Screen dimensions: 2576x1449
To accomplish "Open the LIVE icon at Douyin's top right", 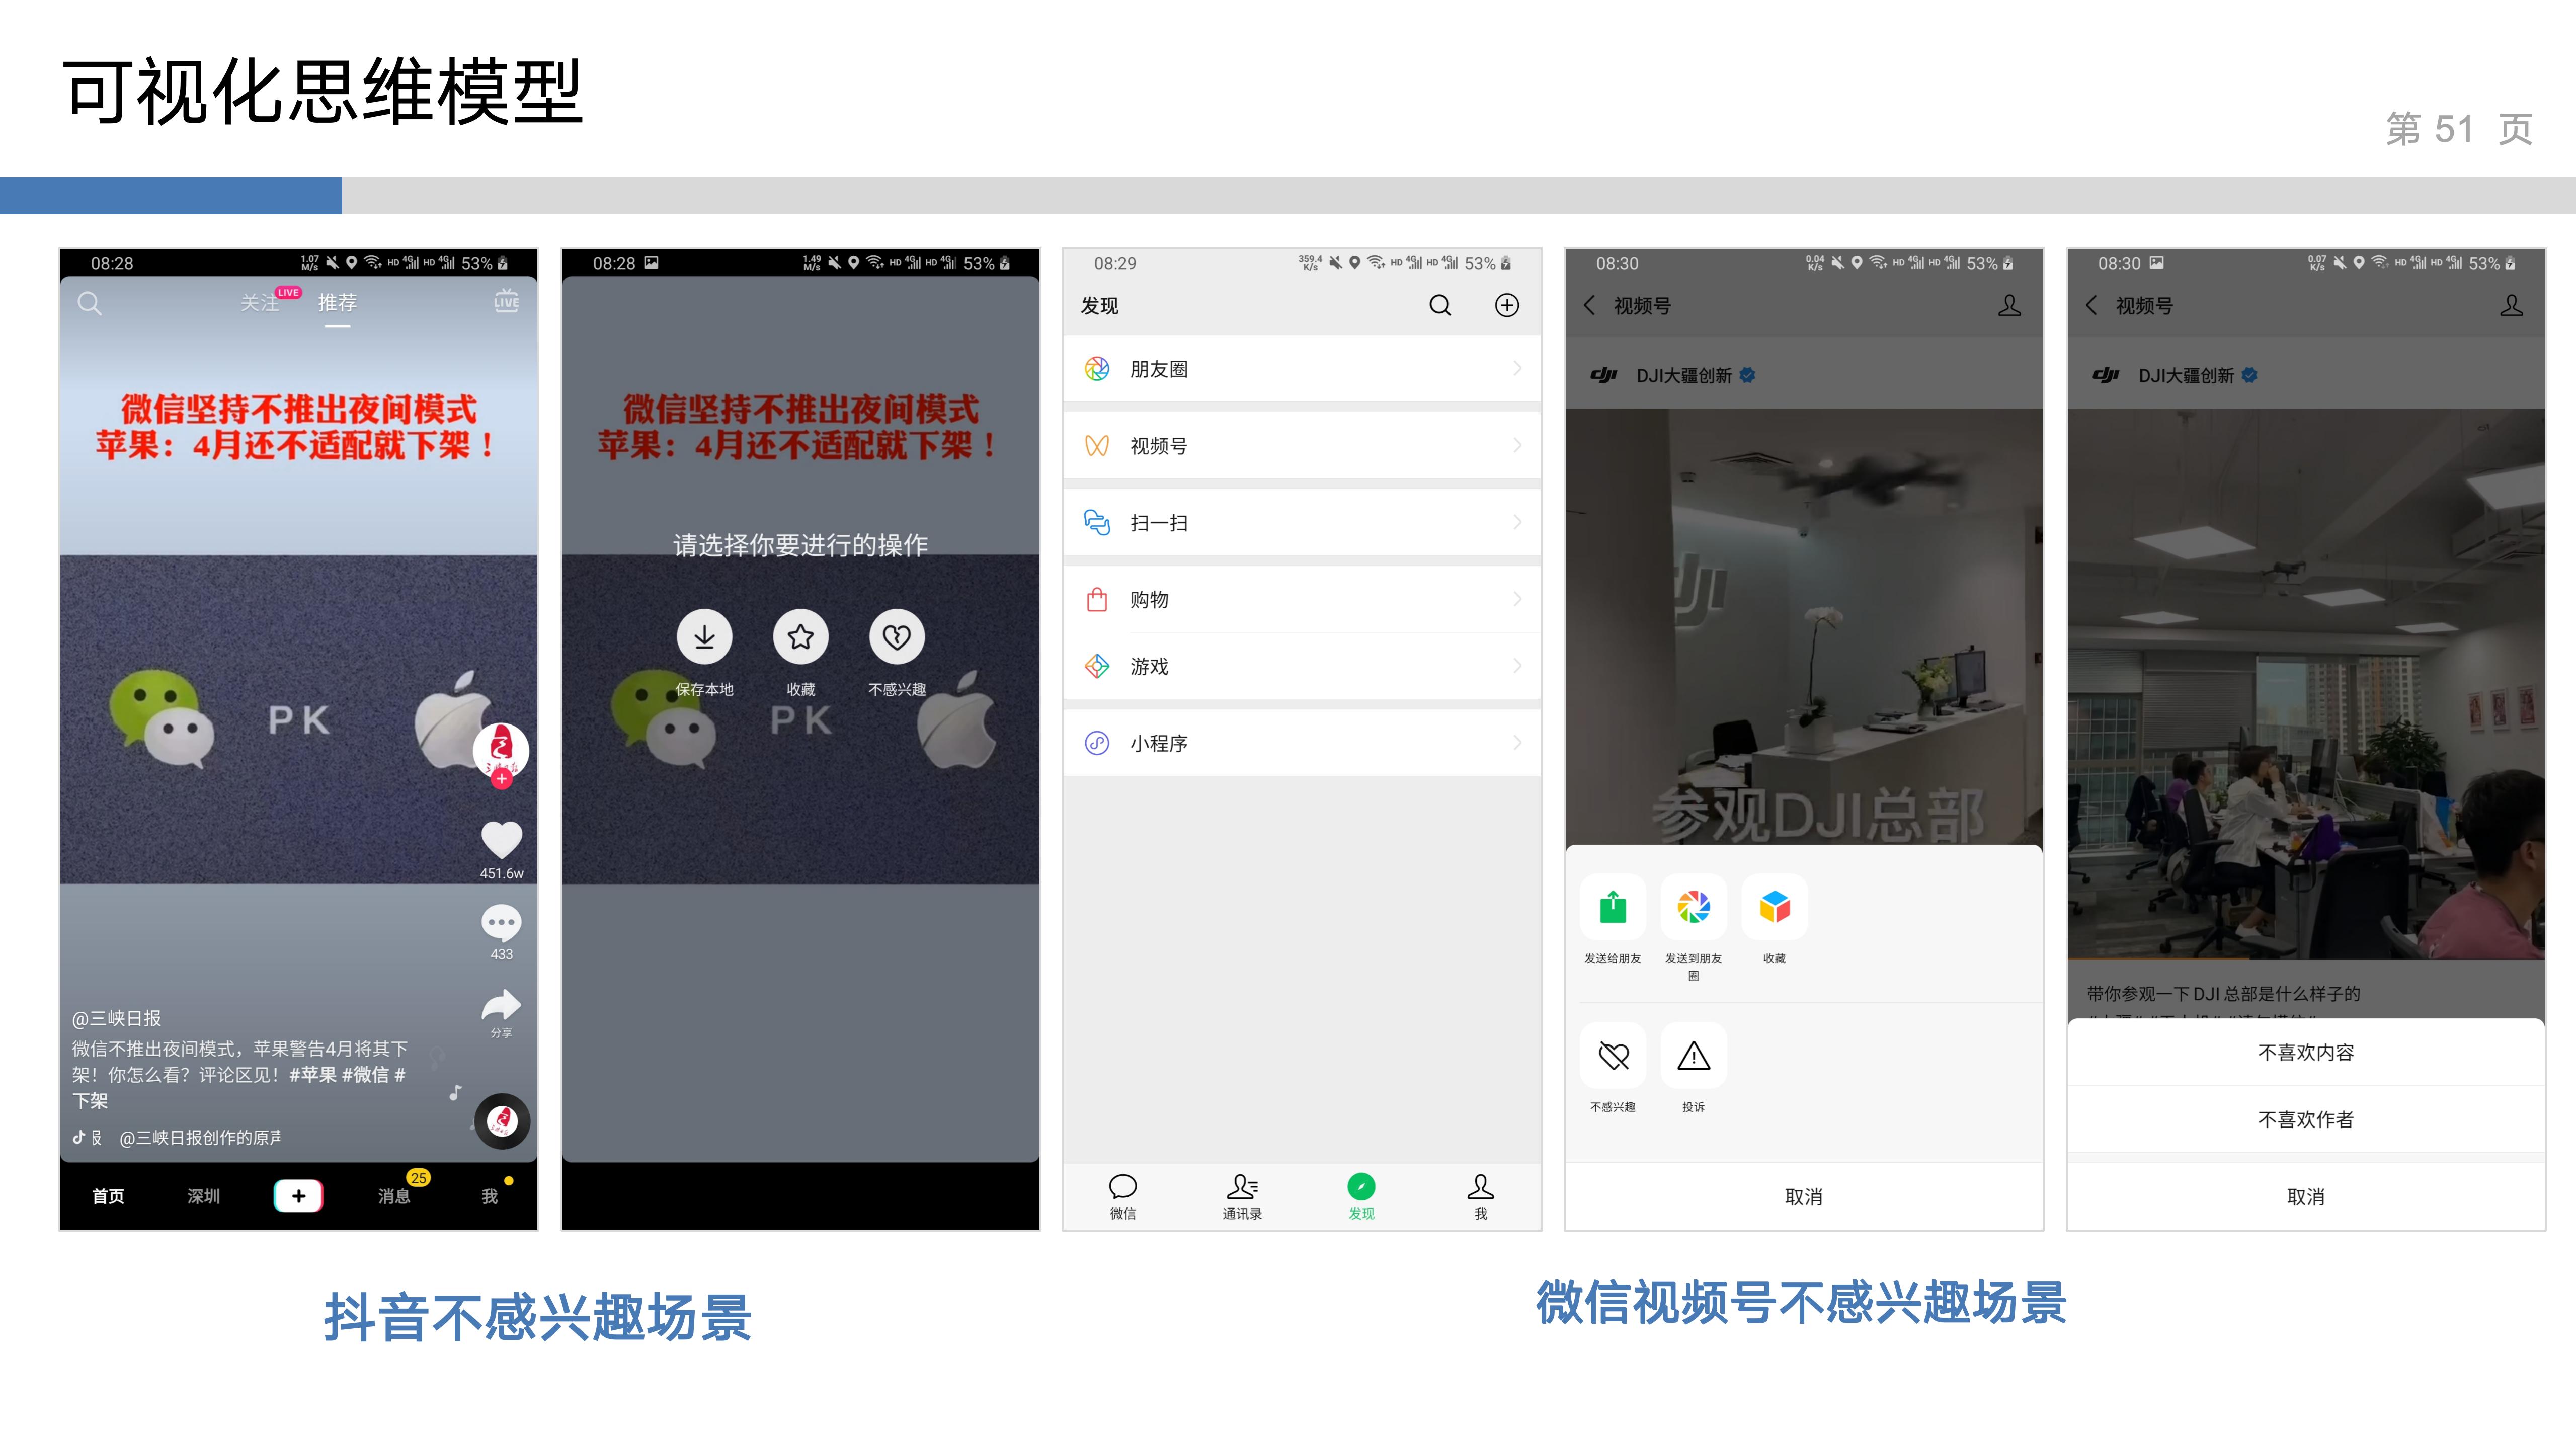I will 506,301.
